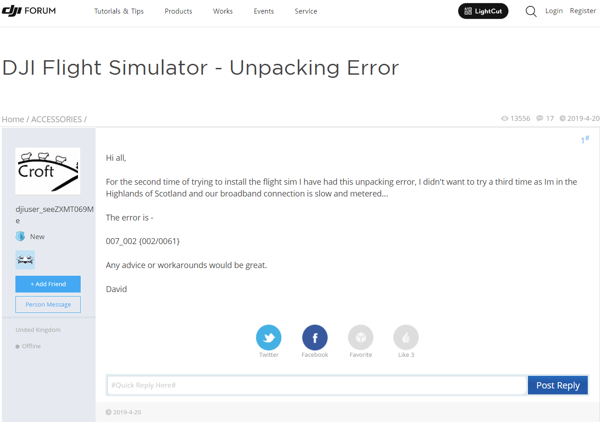600x422 pixels.
Task: Click the "The error is -" line
Action: (x=130, y=218)
